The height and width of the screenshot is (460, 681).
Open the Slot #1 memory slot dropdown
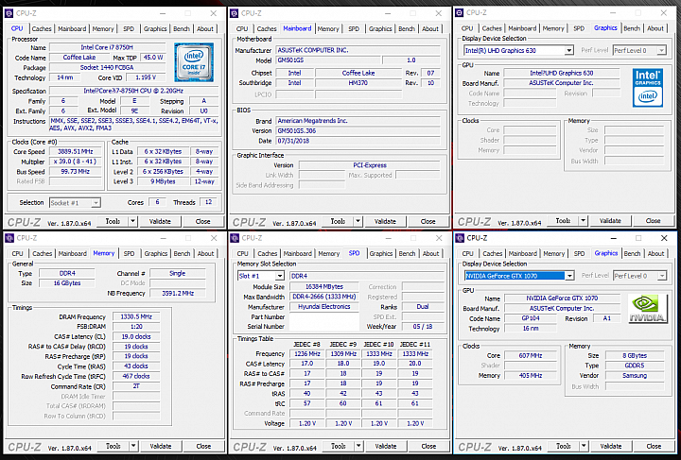click(x=280, y=276)
